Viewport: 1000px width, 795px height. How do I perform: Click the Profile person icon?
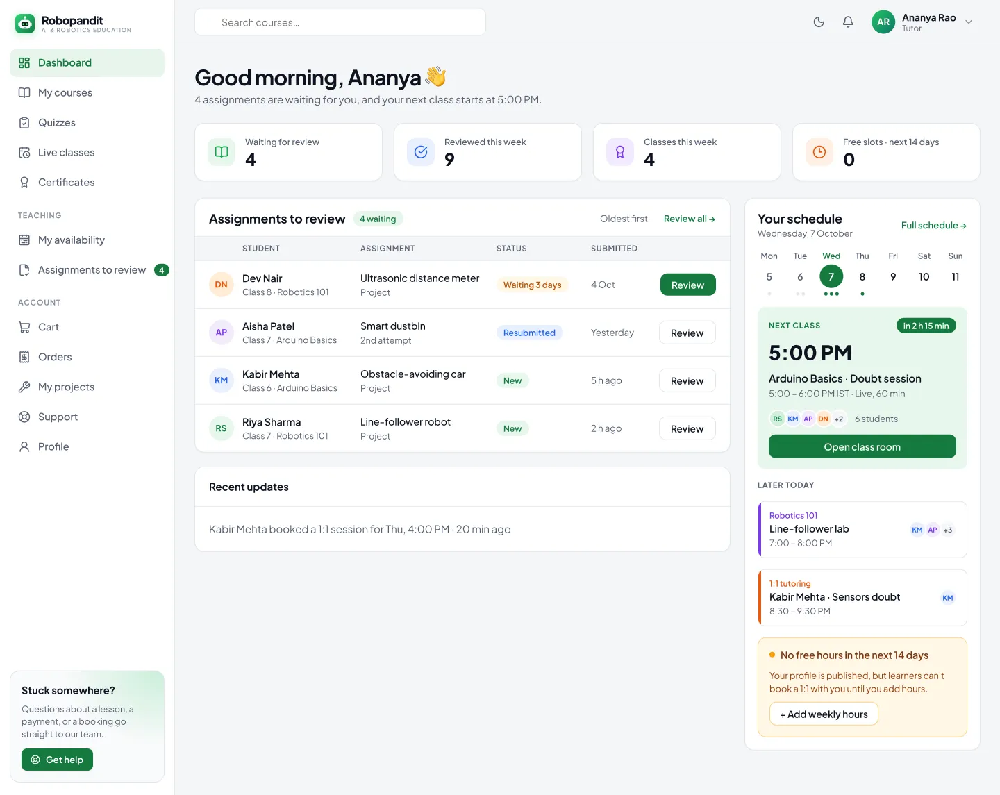[x=24, y=446]
